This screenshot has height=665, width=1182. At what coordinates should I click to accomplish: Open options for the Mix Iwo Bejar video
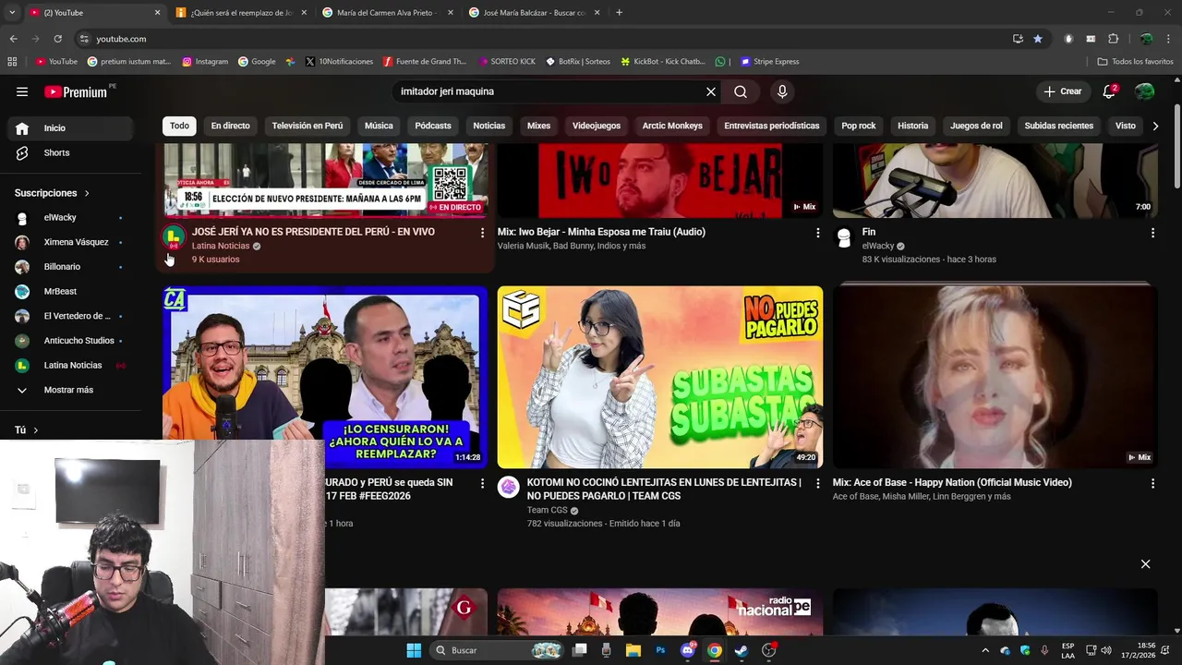[x=817, y=233]
